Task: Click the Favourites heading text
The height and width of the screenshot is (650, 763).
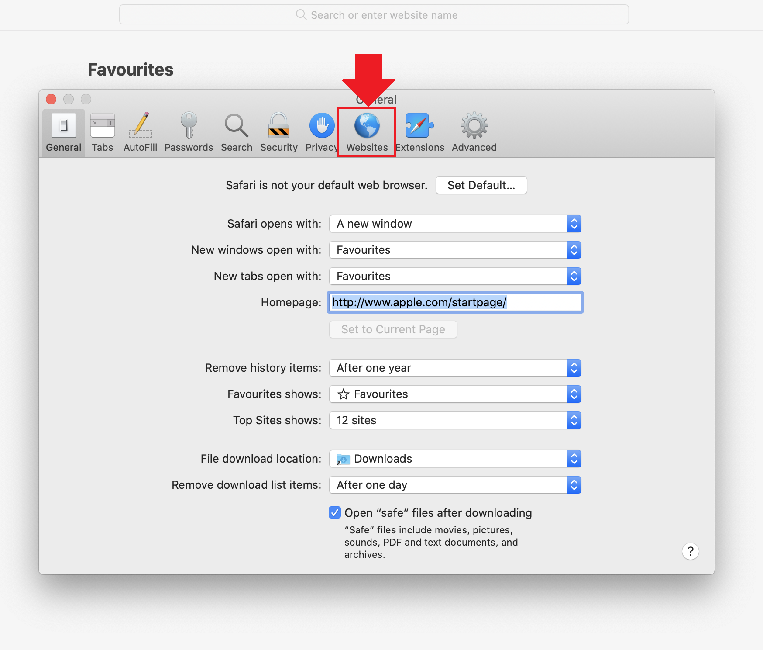Action: pos(131,70)
